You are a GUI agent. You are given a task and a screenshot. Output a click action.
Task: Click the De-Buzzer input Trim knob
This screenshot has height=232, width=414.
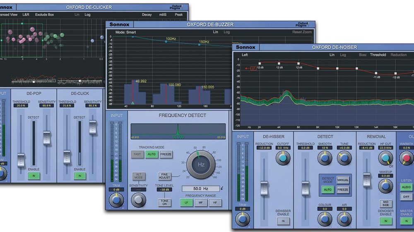pyautogui.click(x=116, y=200)
